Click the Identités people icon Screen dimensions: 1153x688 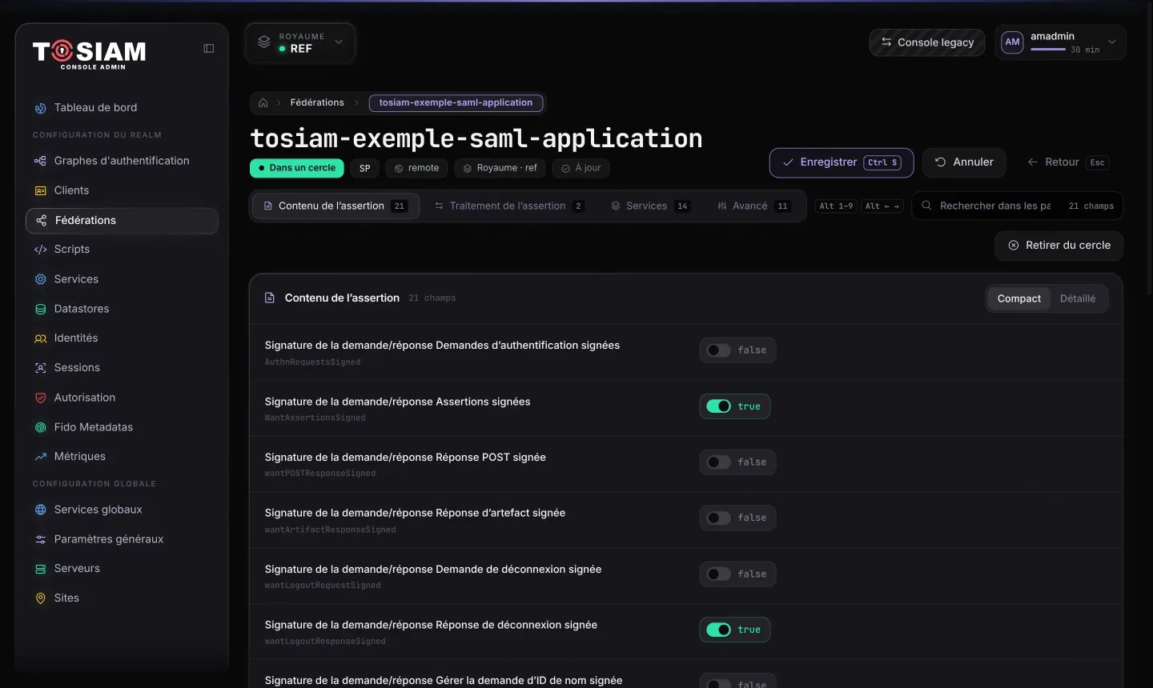tap(41, 338)
